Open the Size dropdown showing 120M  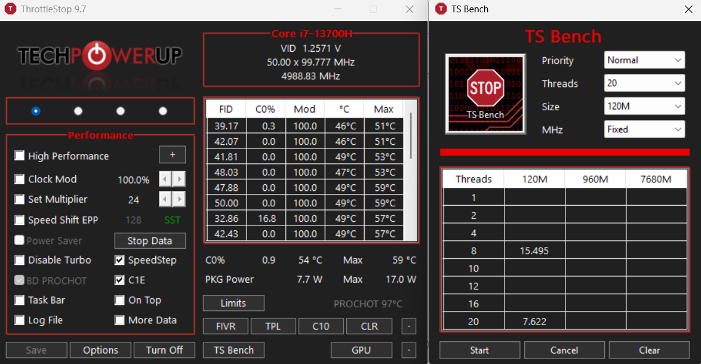[x=644, y=107]
